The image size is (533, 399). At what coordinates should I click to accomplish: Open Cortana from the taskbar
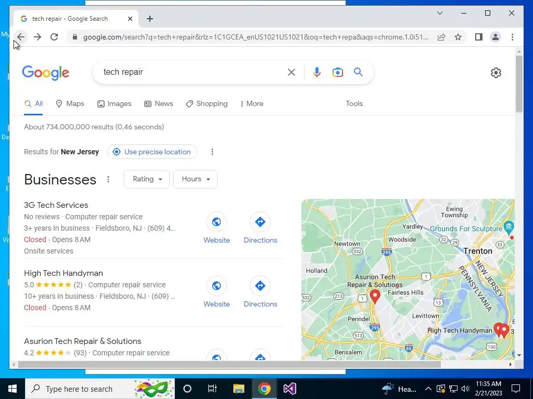tap(187, 389)
